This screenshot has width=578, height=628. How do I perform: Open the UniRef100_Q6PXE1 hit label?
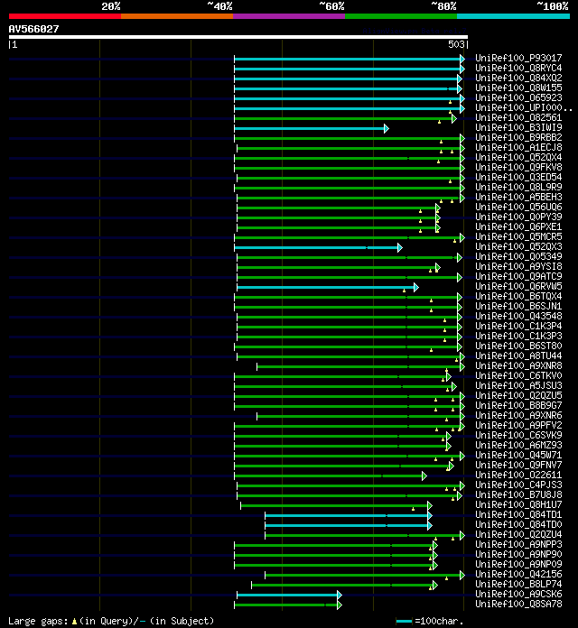518,227
